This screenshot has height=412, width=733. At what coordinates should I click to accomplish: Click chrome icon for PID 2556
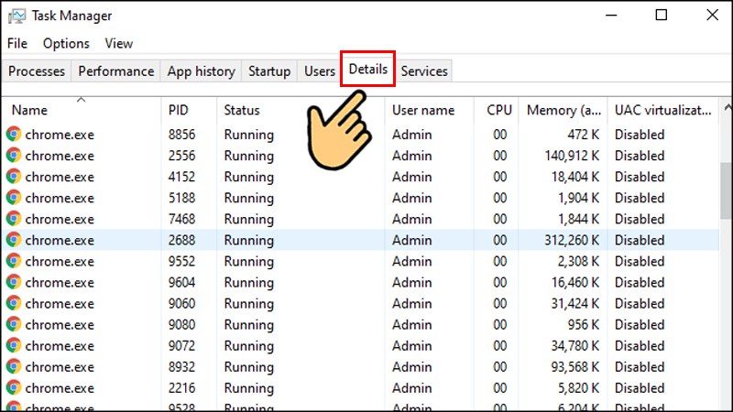tap(14, 155)
